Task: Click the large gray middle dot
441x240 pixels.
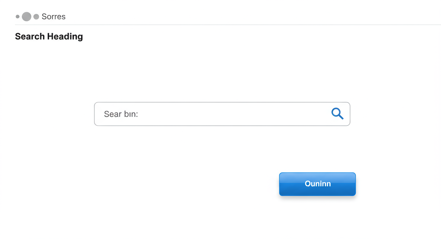Action: click(x=27, y=17)
